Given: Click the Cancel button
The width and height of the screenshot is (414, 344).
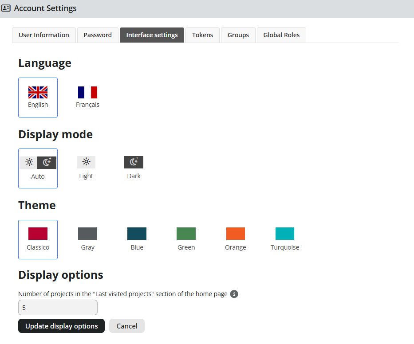Looking at the screenshot, I should (126, 326).
